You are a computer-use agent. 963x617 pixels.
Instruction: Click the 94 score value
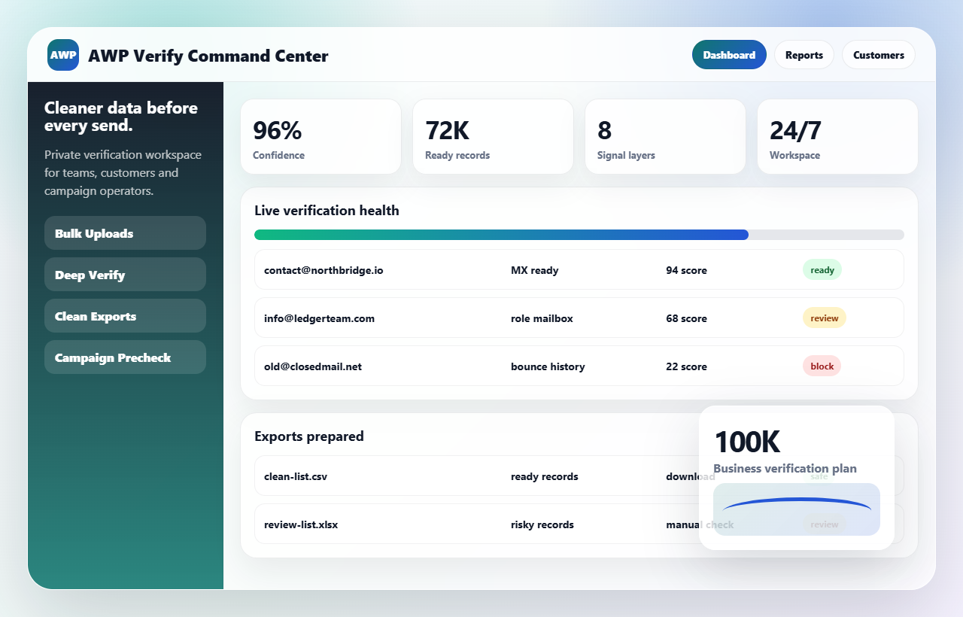pyautogui.click(x=686, y=270)
